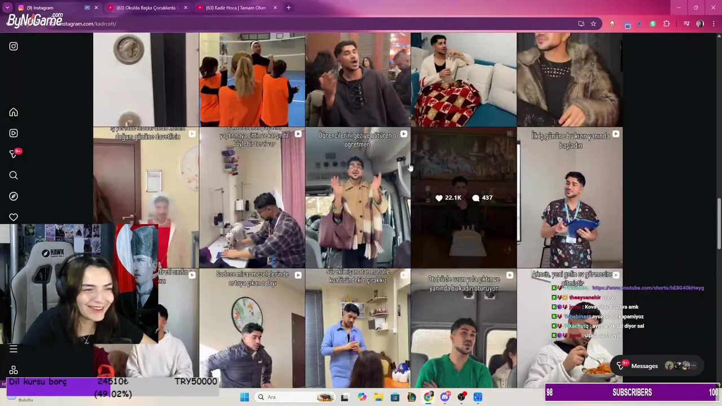
Task: Close the Kadir Hoca tab
Action: [x=275, y=8]
